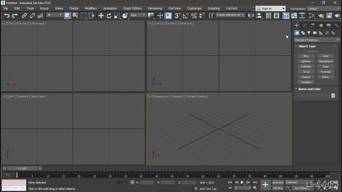
Task: Toggle the Spinner Snap button
Action: point(202,16)
